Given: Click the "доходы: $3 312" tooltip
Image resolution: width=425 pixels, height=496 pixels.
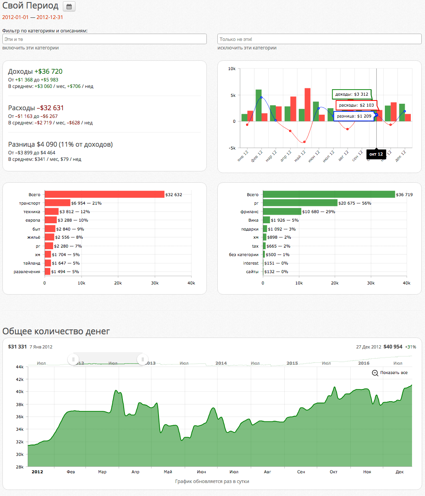Looking at the screenshot, I should pos(352,94).
